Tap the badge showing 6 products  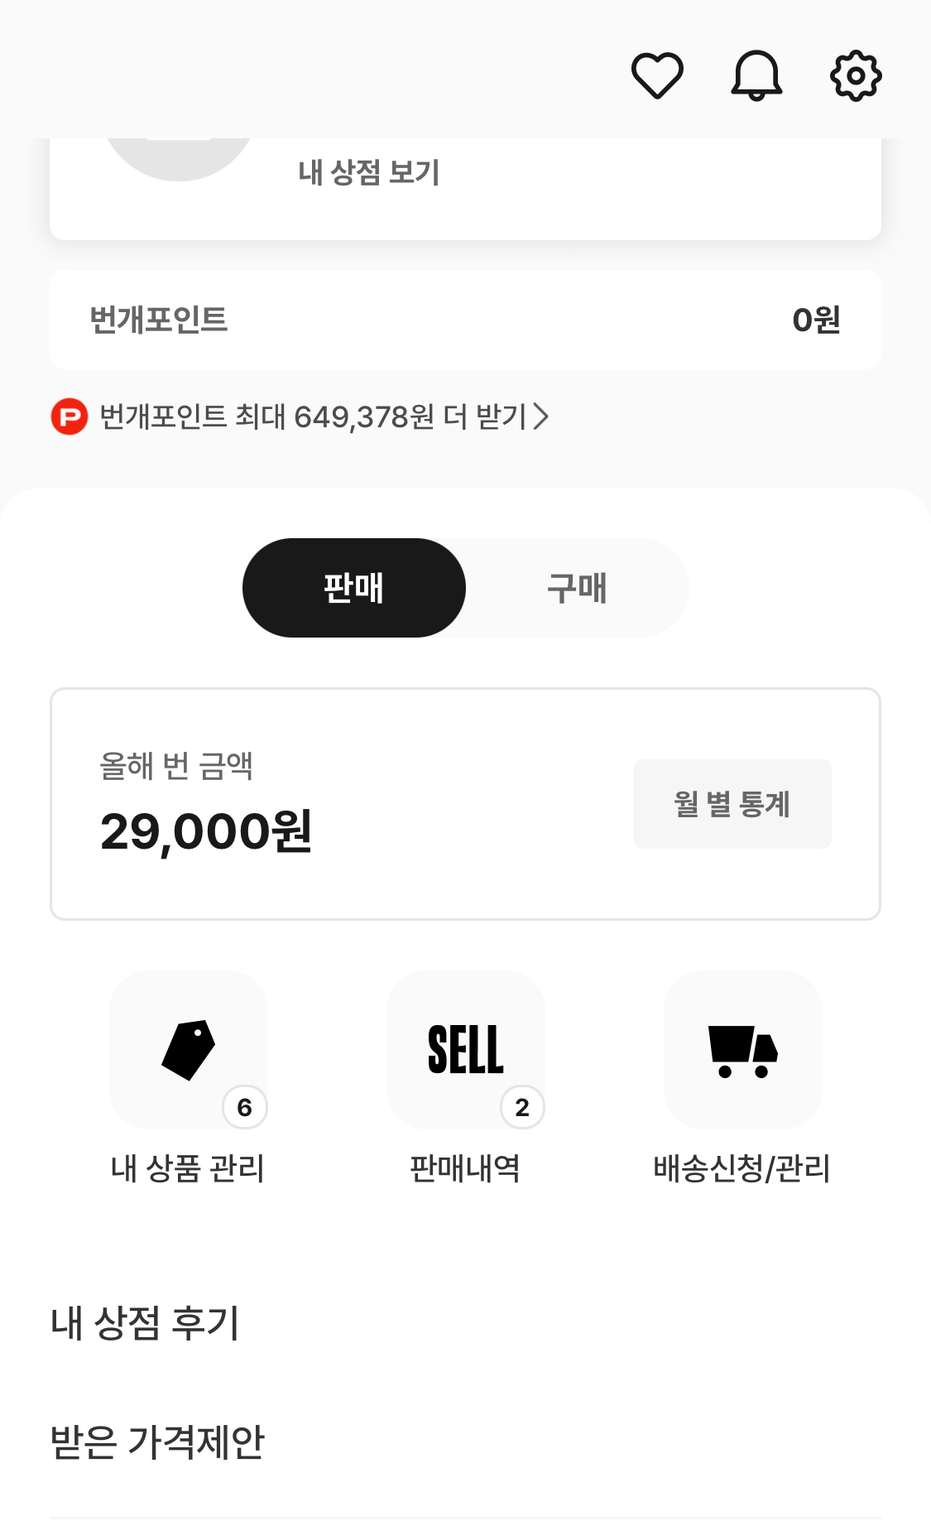tap(244, 1107)
